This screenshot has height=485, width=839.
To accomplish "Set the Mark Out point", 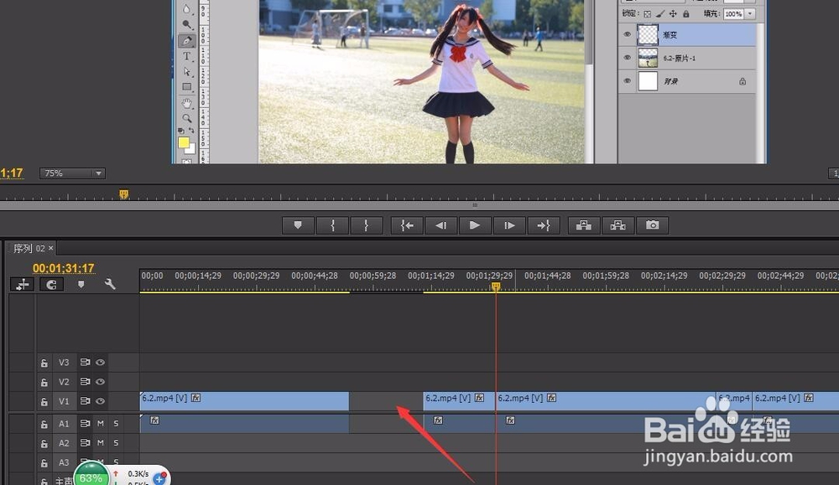I will pos(367,225).
